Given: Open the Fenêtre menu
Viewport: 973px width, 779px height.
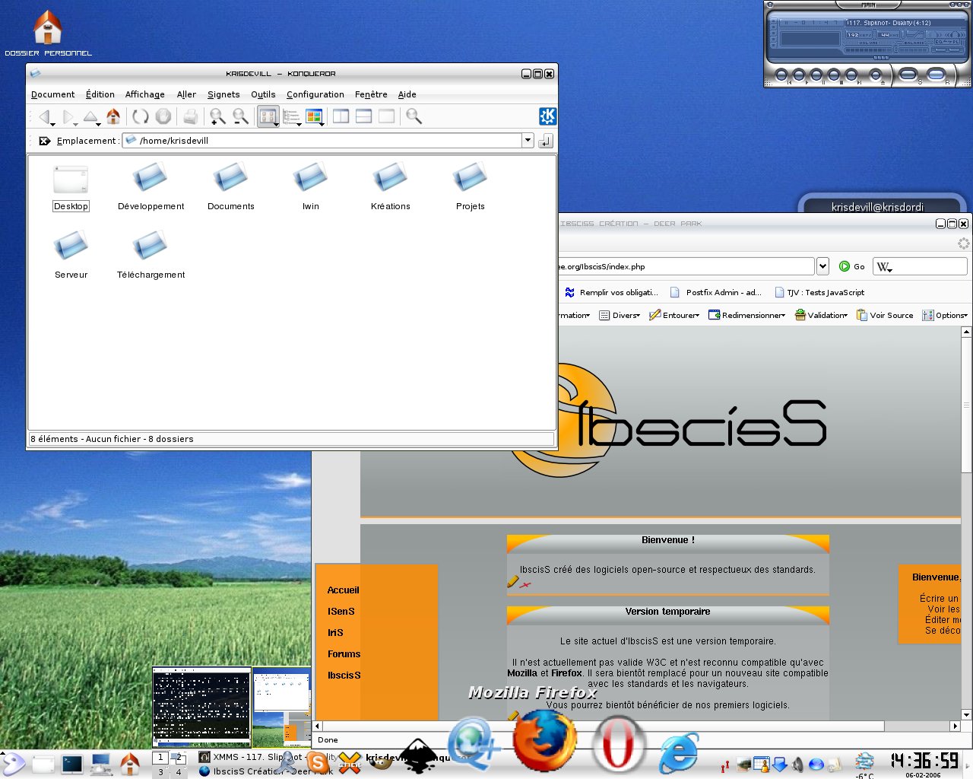Looking at the screenshot, I should pyautogui.click(x=371, y=94).
